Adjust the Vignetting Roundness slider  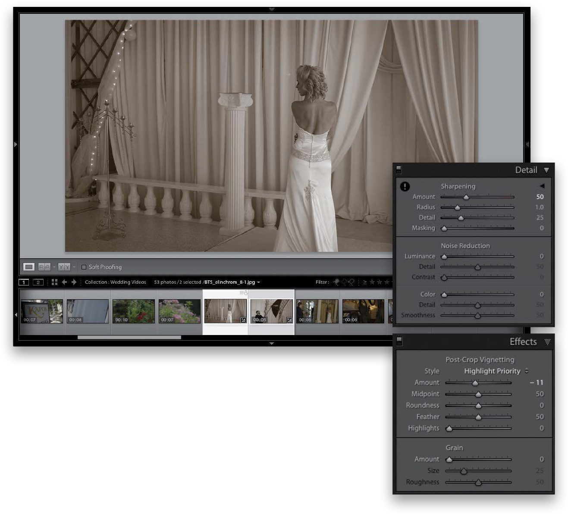(478, 406)
